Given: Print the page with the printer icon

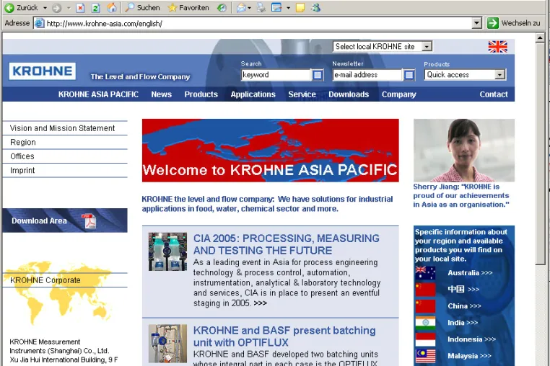Looking at the screenshot, I should click(x=261, y=8).
